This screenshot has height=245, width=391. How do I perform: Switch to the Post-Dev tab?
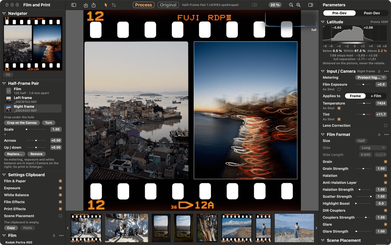372,13
